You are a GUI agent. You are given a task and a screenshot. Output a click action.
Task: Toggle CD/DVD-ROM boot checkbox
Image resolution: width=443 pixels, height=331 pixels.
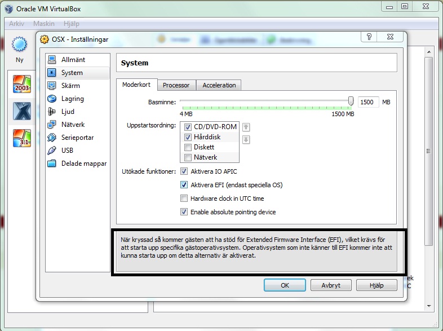(x=188, y=127)
